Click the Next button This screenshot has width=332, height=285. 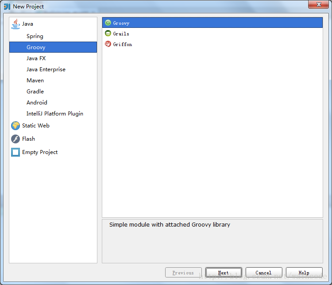click(x=224, y=273)
